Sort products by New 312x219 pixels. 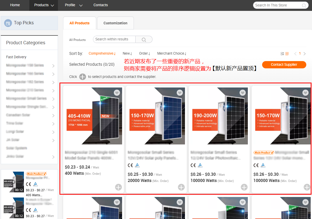point(127,54)
